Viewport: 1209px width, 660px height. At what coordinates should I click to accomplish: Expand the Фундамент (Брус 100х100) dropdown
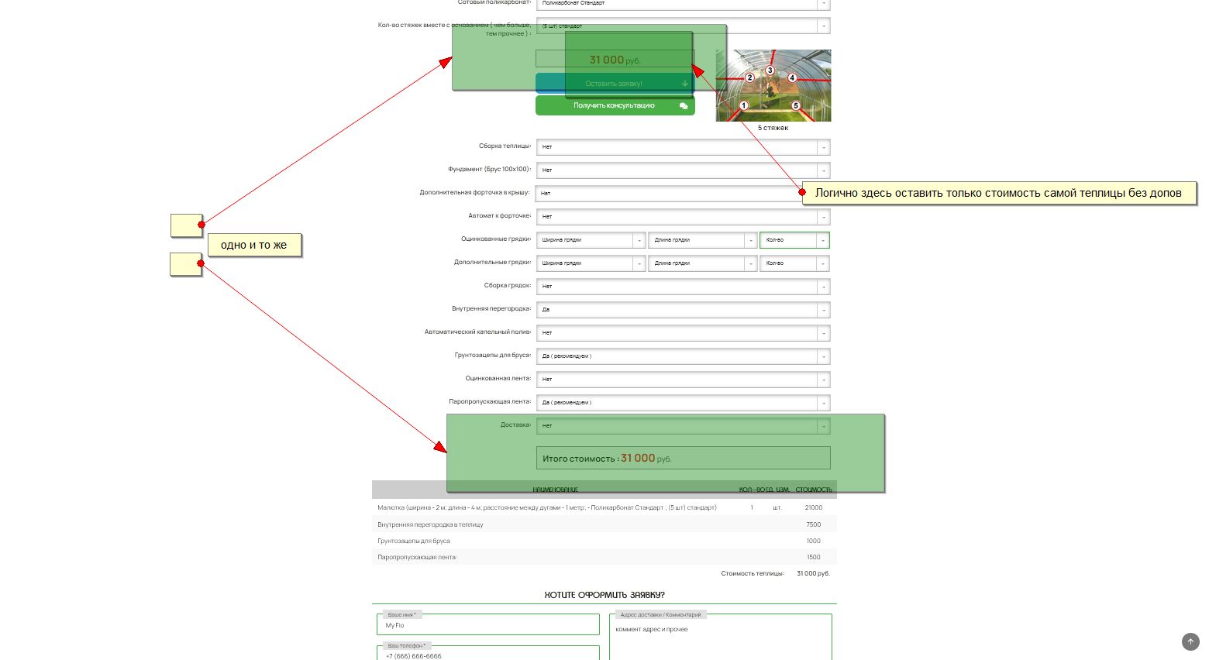point(683,170)
